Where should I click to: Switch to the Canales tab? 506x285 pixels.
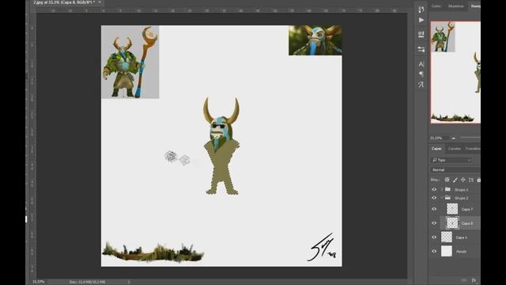pos(455,149)
